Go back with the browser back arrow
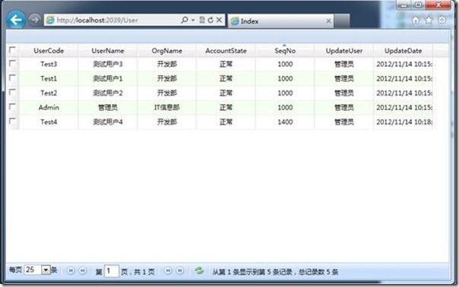459x287 pixels. 15,20
